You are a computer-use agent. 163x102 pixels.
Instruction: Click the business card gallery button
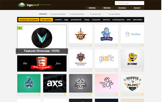(29, 20)
